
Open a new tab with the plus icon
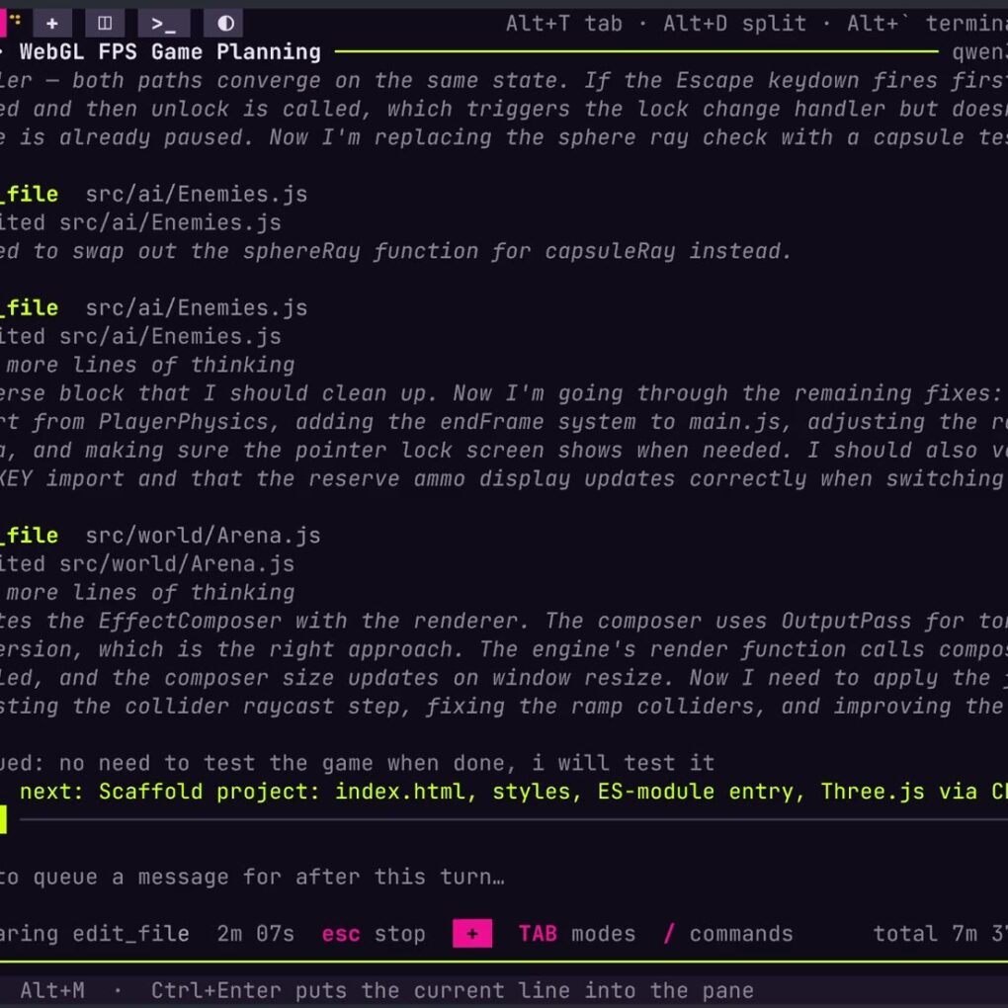point(52,24)
